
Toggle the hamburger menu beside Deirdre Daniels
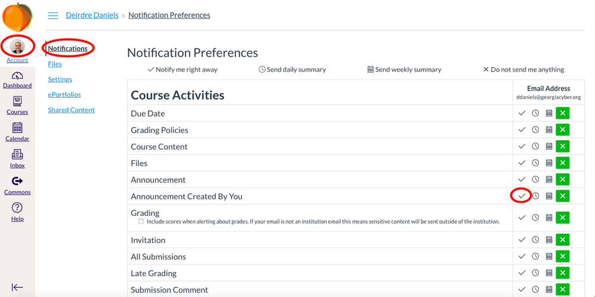(53, 16)
